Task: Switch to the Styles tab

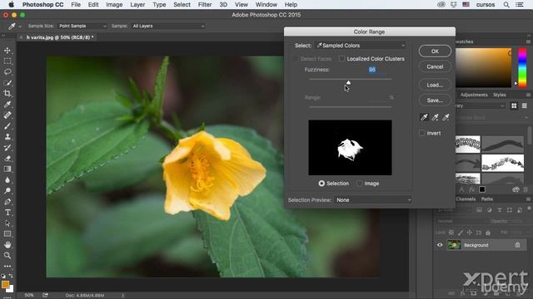Action: 500,95
